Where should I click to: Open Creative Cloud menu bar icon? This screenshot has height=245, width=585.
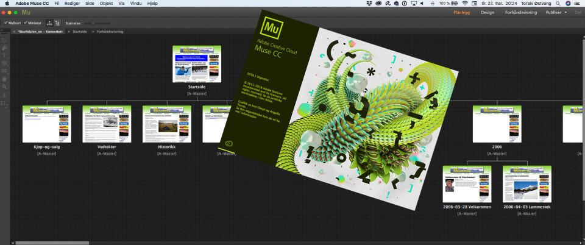pos(378,4)
